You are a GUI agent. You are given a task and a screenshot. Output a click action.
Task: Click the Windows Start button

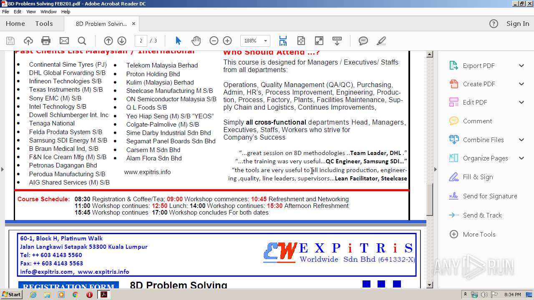[x=11, y=295]
